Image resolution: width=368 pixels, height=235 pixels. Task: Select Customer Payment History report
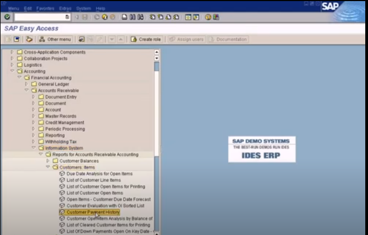pos(90,212)
